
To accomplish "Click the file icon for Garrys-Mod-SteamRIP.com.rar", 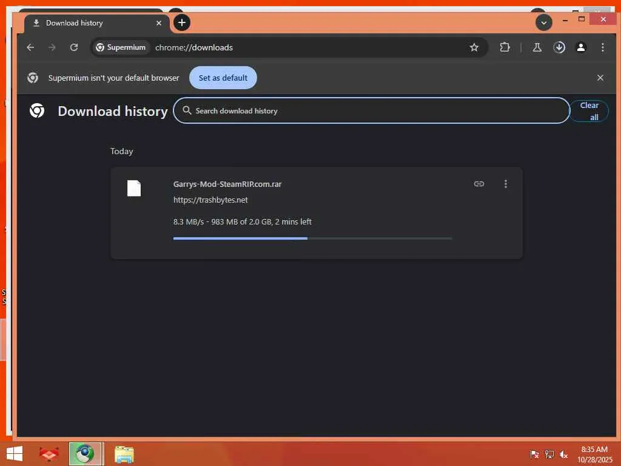I will coord(134,188).
